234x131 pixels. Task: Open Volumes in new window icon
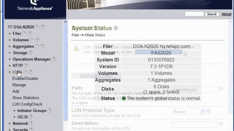click(x=32, y=40)
